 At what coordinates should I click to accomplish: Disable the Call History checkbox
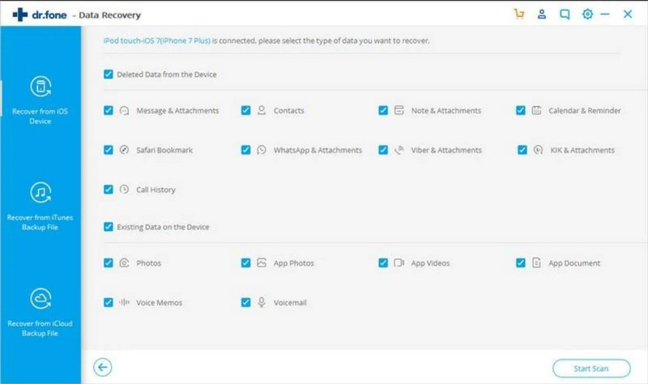tap(109, 190)
